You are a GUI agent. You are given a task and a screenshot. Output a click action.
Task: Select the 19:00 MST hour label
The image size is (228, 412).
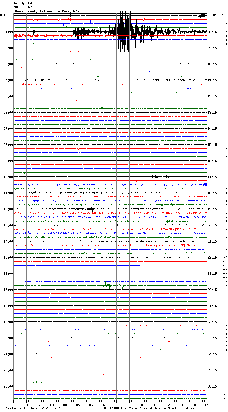tap(8, 322)
